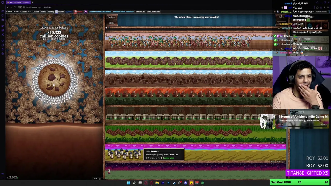Mute the mine building row
The height and width of the screenshot is (186, 331).
tap(272, 87)
